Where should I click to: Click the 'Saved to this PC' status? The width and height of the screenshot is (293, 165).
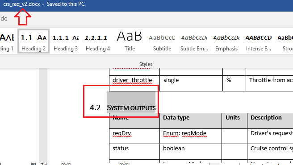click(x=66, y=4)
